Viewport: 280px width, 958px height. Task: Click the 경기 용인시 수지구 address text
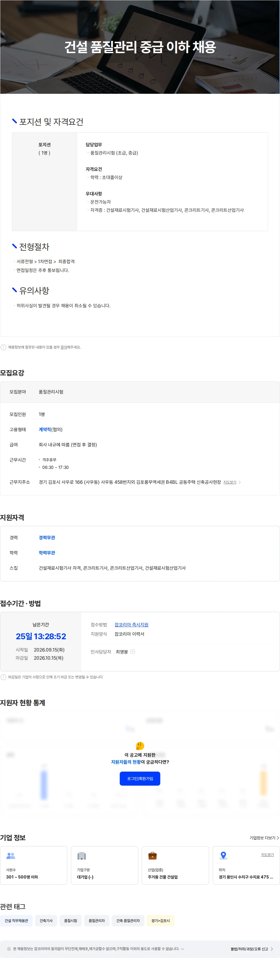point(246,876)
